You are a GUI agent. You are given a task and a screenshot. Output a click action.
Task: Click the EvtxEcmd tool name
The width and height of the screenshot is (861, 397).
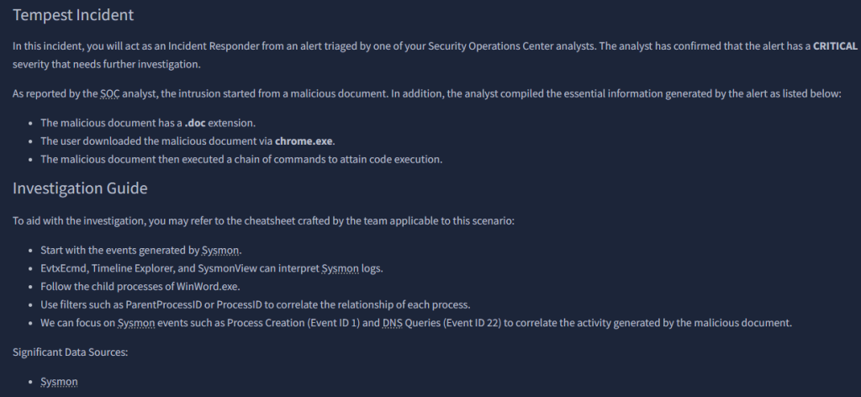pyautogui.click(x=65, y=268)
